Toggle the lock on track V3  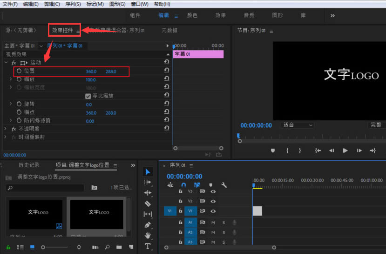coord(180,191)
